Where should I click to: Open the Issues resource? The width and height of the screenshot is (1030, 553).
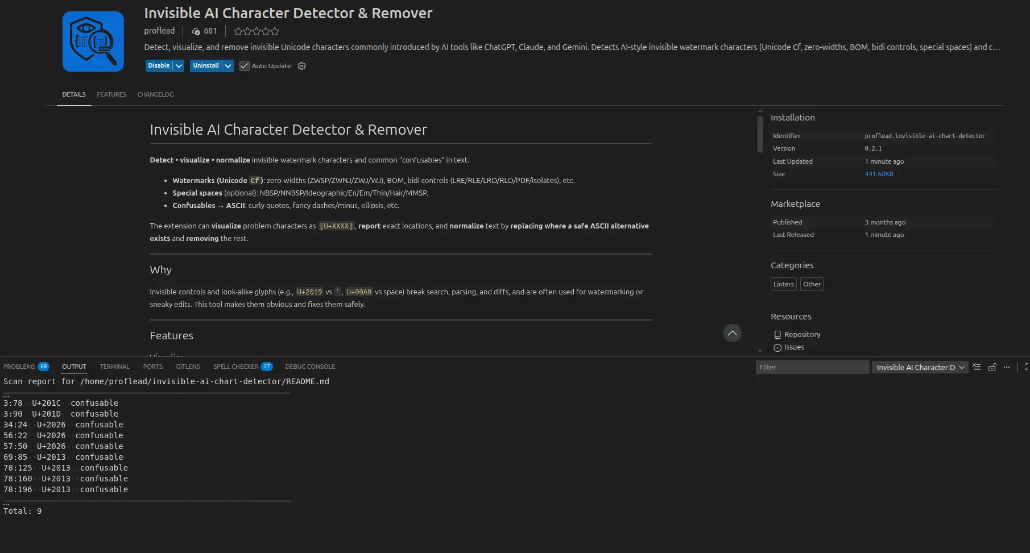coord(794,347)
